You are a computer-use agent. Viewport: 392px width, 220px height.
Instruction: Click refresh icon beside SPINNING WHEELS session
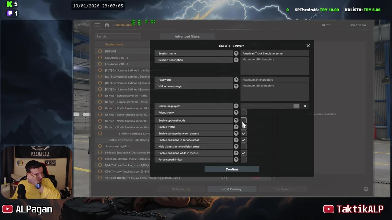coord(100,134)
